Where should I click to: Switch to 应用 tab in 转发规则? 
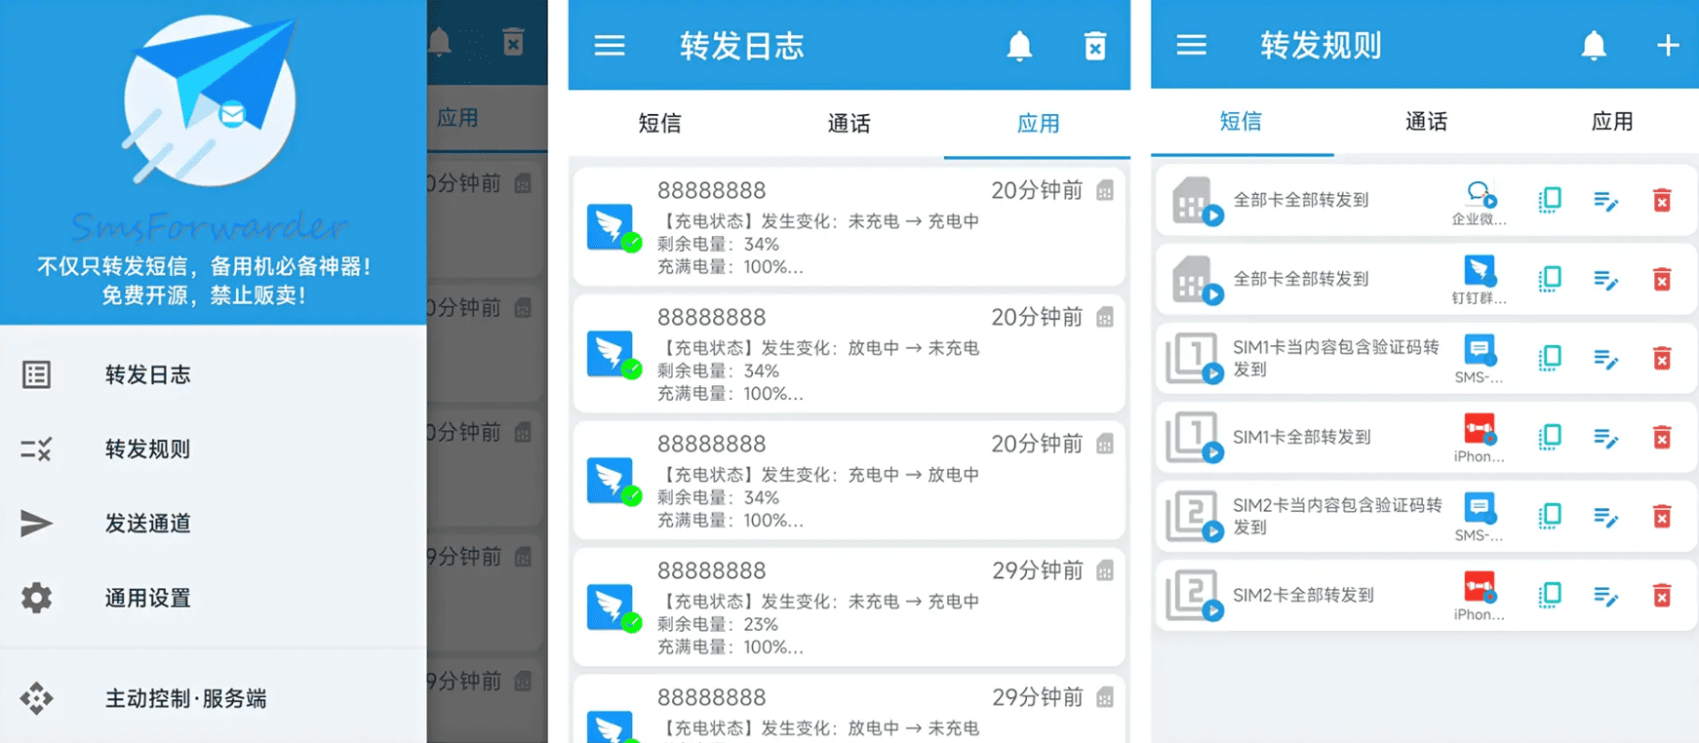1611,122
